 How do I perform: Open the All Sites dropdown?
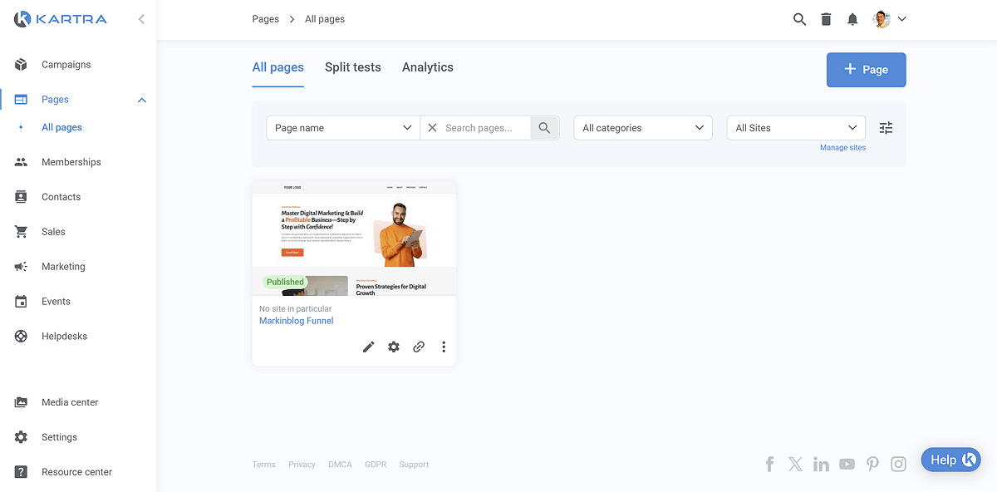click(796, 128)
